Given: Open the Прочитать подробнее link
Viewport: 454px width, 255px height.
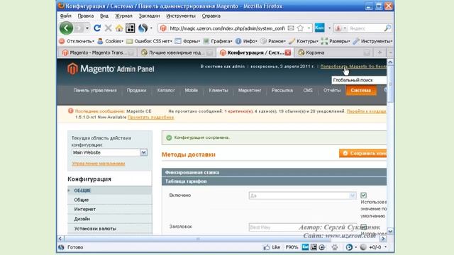Looking at the screenshot, I should tap(151, 117).
